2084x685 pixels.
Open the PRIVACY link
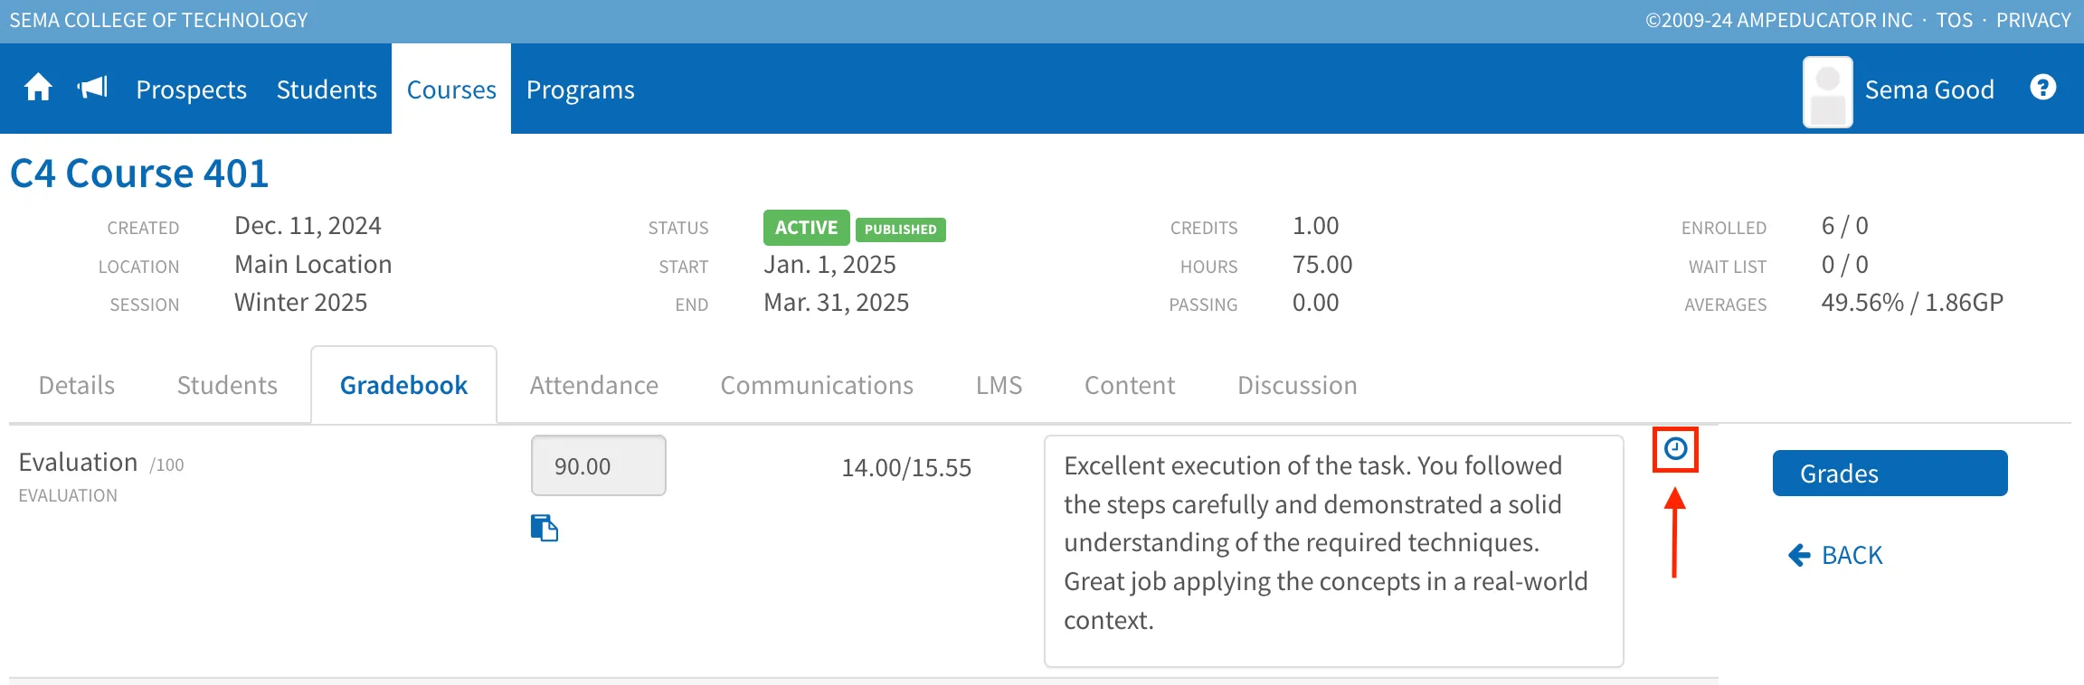click(x=2033, y=20)
